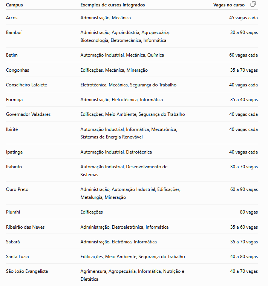Click the Congonhas campus cell
Screen dimensions: 268x286
point(17,70)
